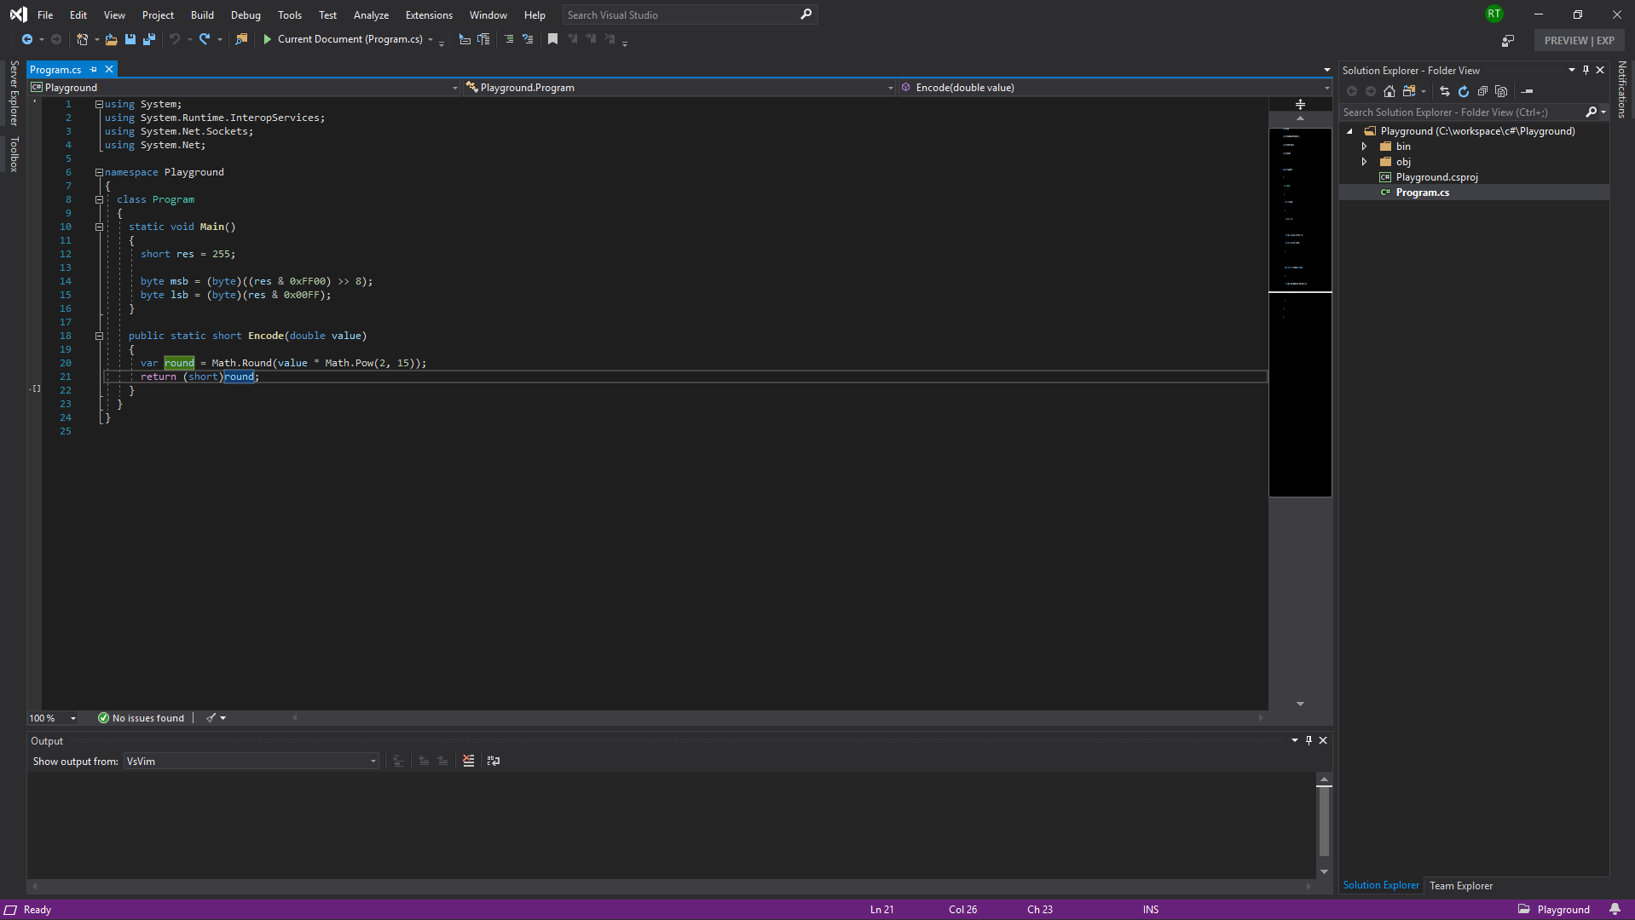Click the Navigate Backward arrow in toolbar
Viewport: 1635px width, 920px height.
27,39
